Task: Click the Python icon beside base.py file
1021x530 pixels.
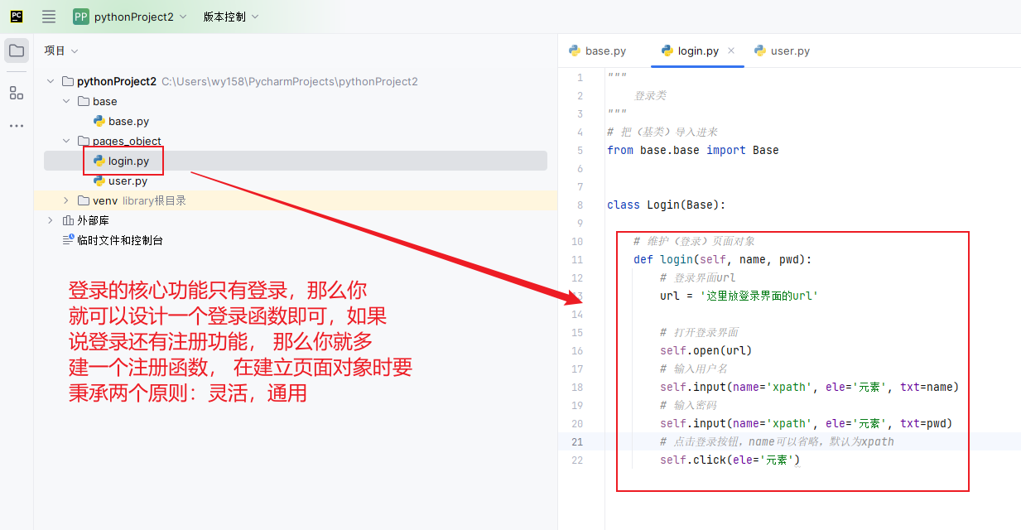Action: pyautogui.click(x=98, y=121)
